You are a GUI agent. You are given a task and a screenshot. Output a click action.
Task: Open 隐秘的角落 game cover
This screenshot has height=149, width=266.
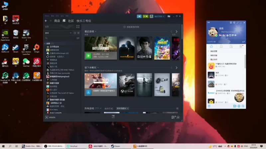[x=144, y=48]
